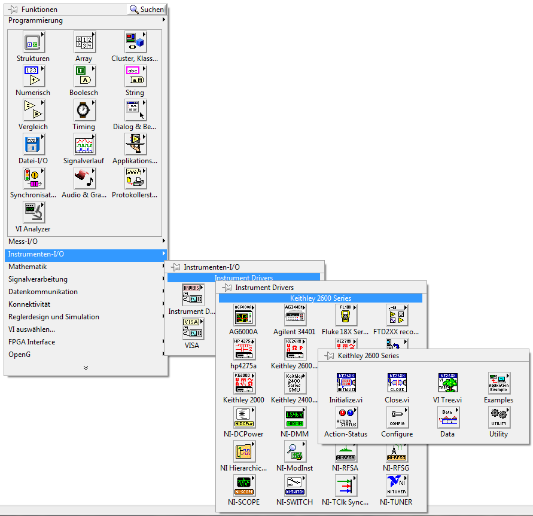
Task: Open the String palette icon
Action: pyautogui.click(x=135, y=76)
